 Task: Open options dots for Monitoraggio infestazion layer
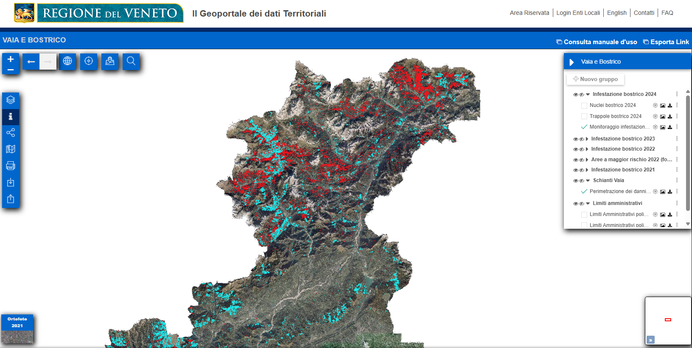[677, 127]
